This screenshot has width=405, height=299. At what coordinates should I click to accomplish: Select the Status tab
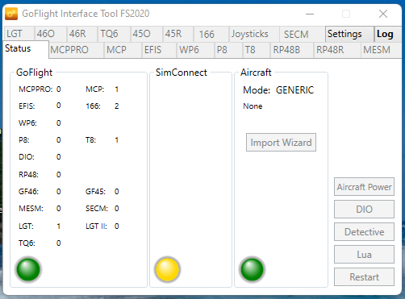(x=26, y=49)
